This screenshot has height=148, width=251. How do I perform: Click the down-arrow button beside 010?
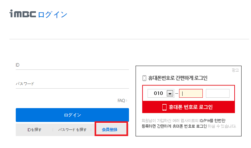[x=170, y=93]
